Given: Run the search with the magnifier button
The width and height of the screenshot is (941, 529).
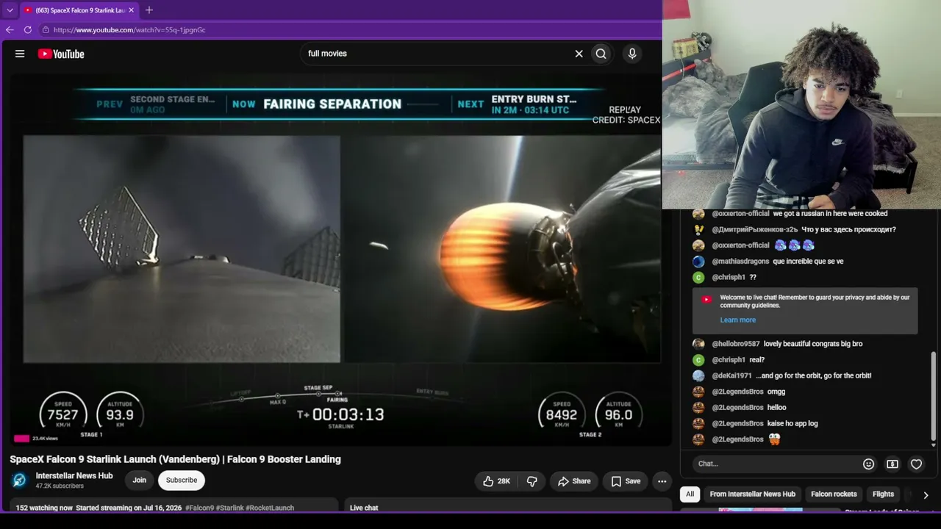Looking at the screenshot, I should pyautogui.click(x=601, y=54).
